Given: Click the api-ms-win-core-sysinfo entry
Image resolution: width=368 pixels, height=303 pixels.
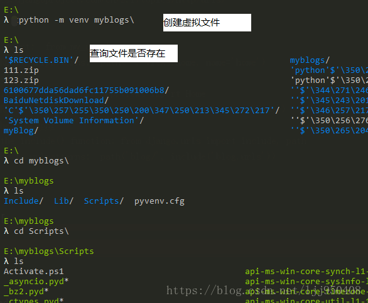Looking at the screenshot, I should coord(306,282).
